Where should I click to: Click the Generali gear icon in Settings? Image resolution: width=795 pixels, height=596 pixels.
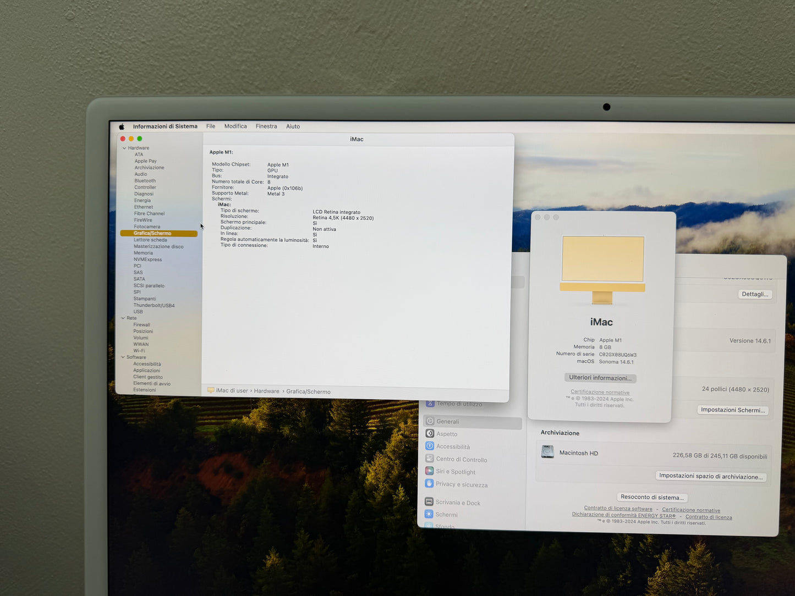[x=430, y=421]
